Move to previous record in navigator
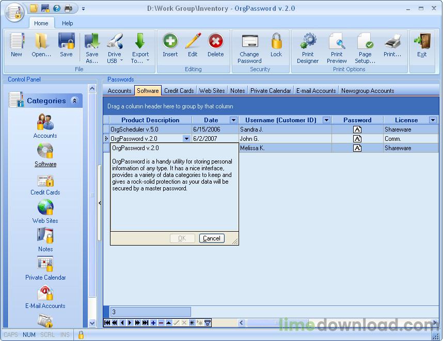Image resolution: width=443 pixels, height=341 pixels. tap(122, 322)
